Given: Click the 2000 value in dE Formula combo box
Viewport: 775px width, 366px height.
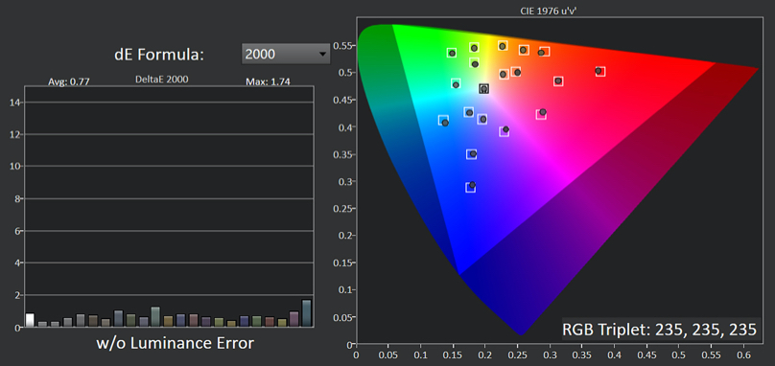Looking at the screenshot, I should [260, 55].
